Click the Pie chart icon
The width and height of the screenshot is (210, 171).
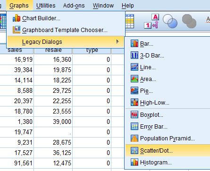coord(134,90)
